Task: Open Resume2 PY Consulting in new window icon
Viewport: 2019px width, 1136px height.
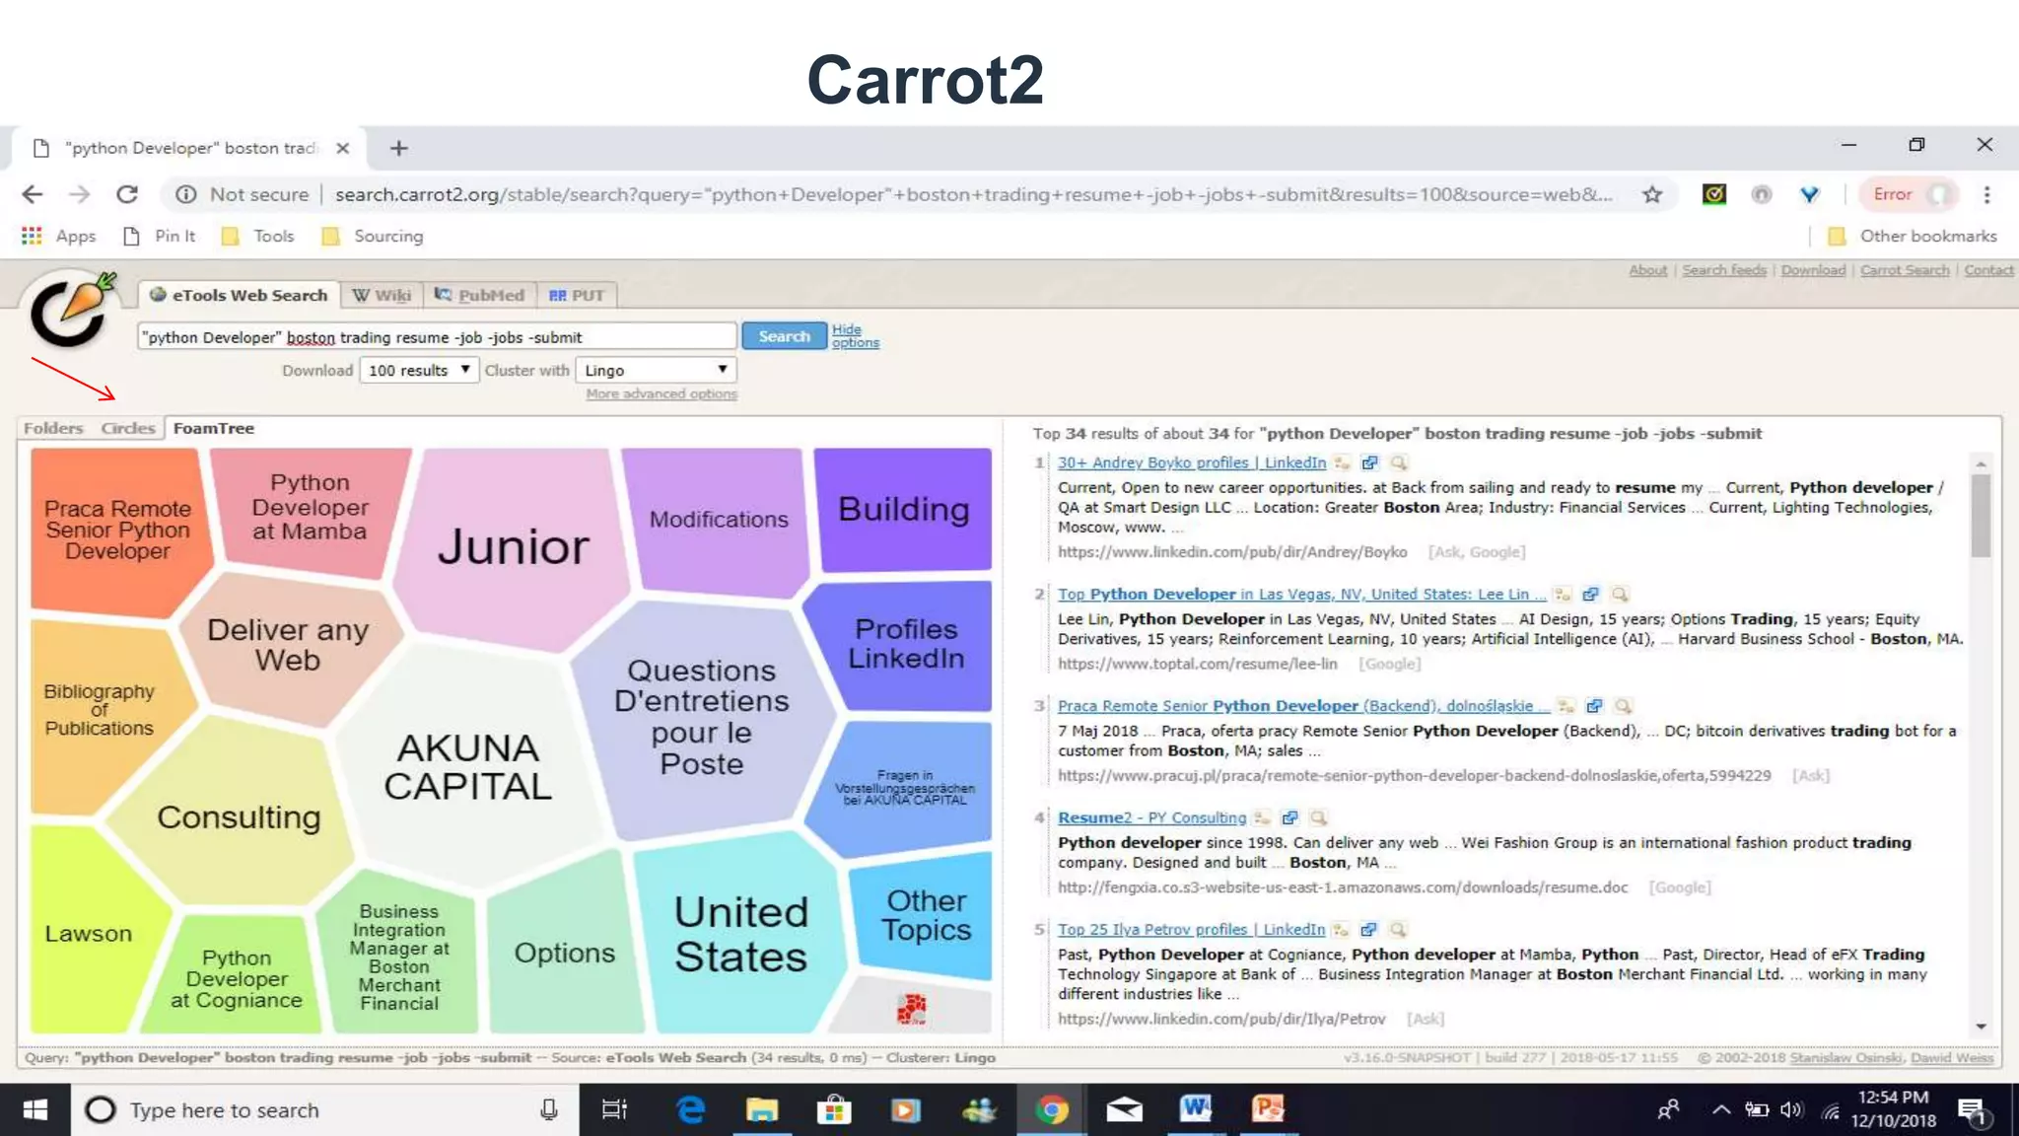Action: pyautogui.click(x=1289, y=817)
